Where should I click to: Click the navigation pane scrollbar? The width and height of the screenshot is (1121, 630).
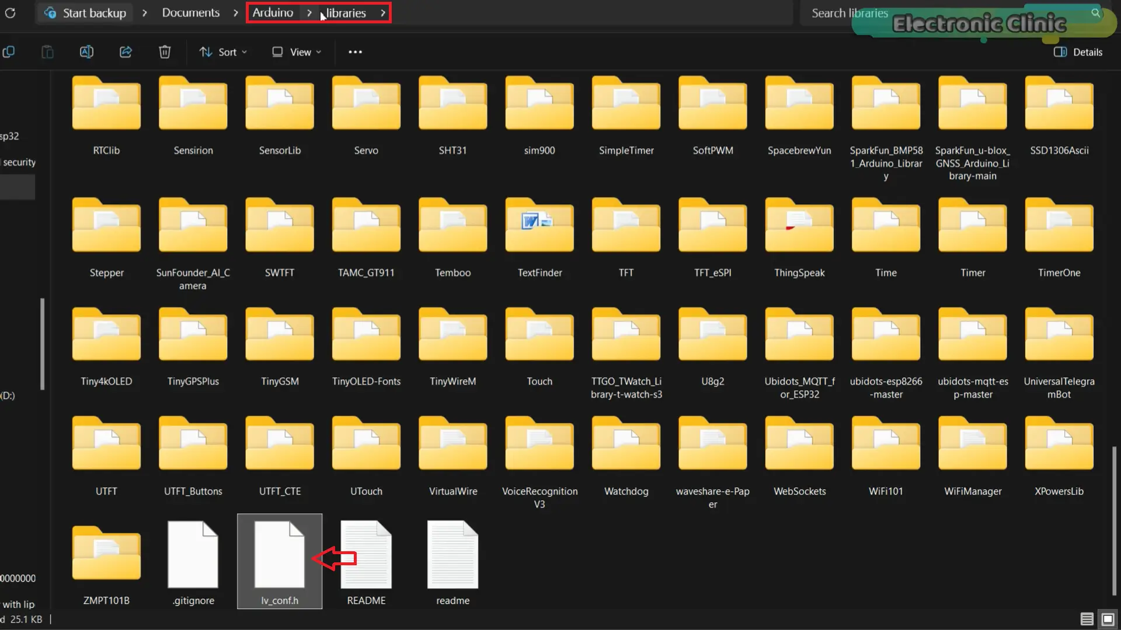pos(42,344)
